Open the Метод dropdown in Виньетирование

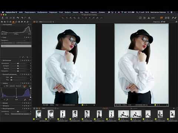click(21, 114)
